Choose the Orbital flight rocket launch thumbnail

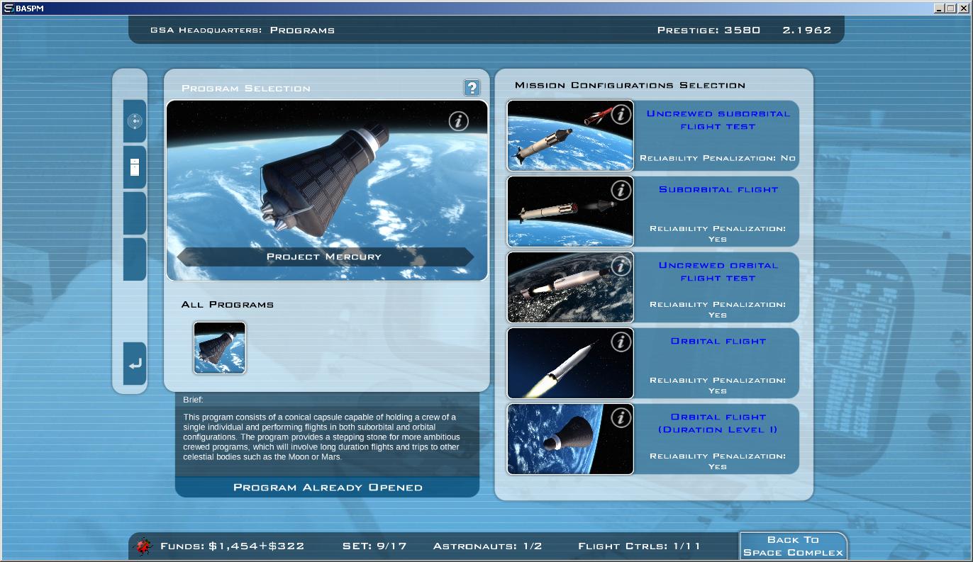tap(570, 363)
